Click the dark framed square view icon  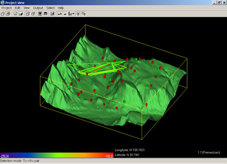point(40,14)
